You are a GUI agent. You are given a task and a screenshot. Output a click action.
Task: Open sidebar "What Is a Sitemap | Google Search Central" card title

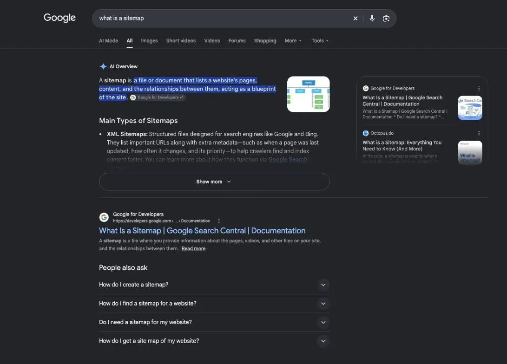[402, 101]
